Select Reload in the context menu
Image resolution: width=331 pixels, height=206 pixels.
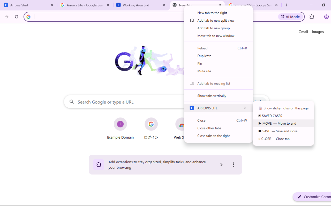[218, 48]
